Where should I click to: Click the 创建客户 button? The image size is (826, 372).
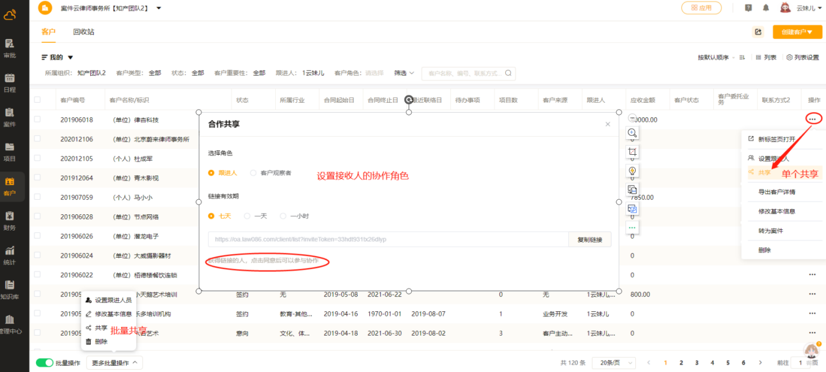click(797, 32)
